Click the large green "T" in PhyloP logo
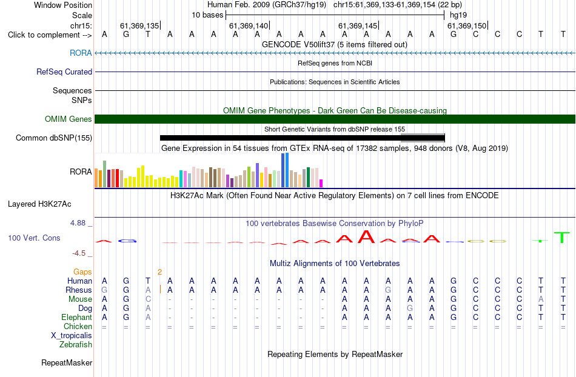This screenshot has width=576, height=377. click(x=561, y=238)
